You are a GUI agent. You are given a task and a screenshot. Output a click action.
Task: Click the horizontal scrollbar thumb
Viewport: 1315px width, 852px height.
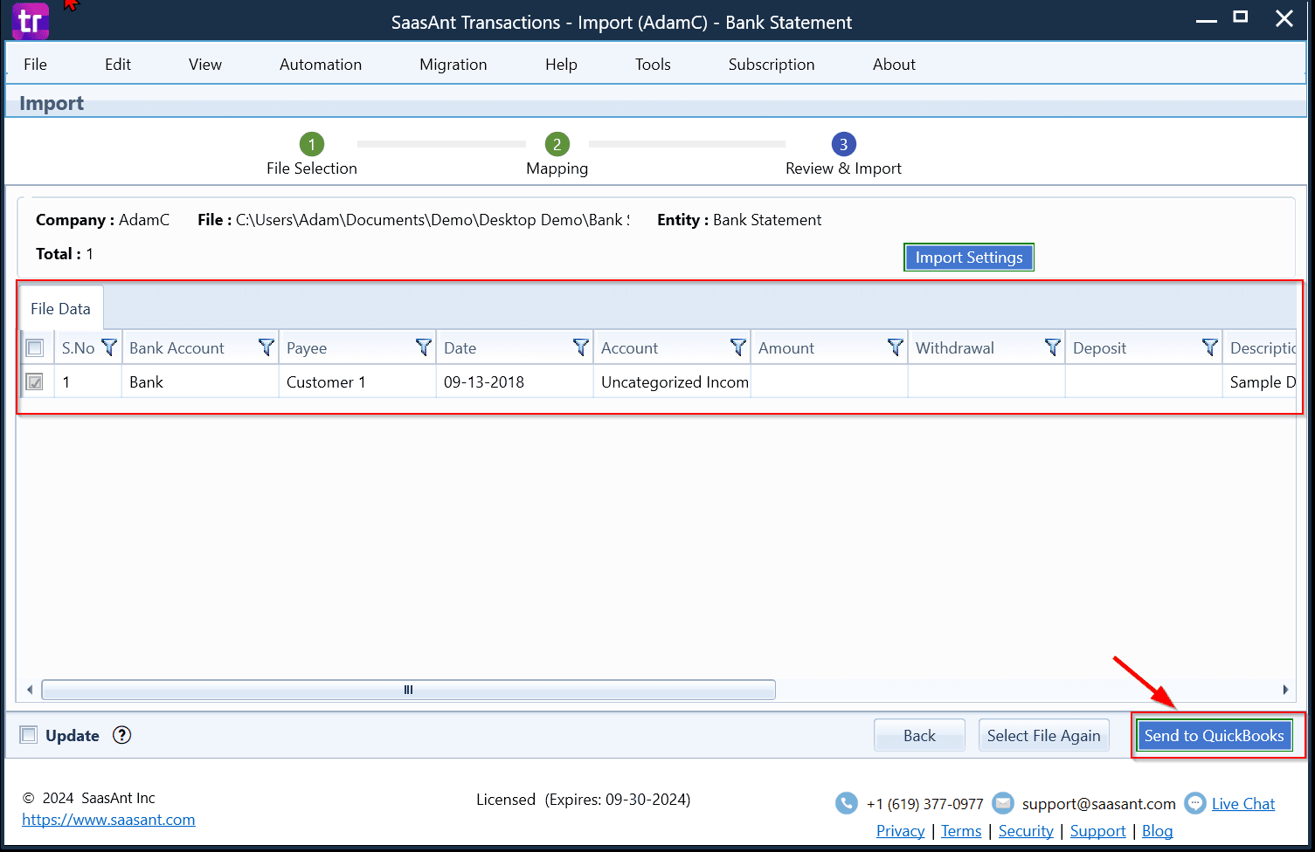point(408,690)
